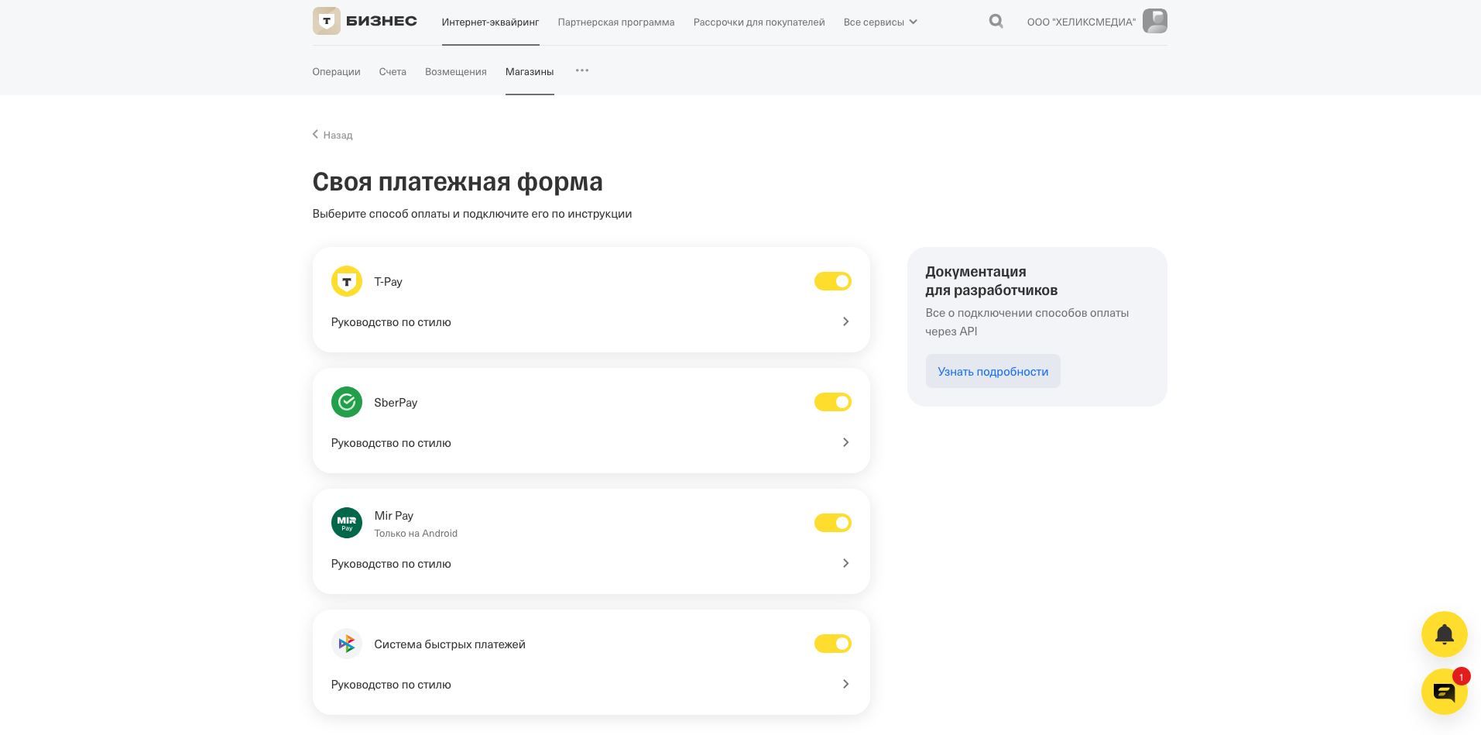Expand the Все сервисы dropdown

[880, 22]
